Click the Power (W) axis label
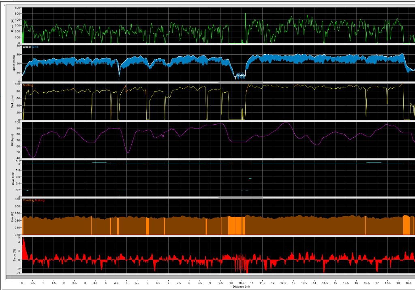This screenshot has width=415, height=290. (x=13, y=26)
